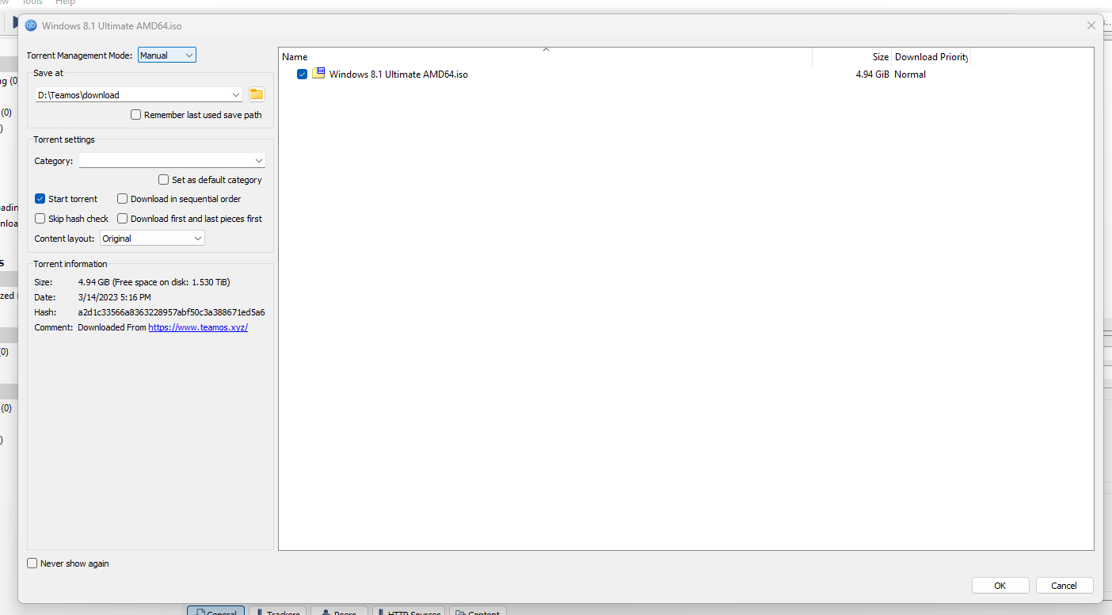Viewport: 1112px width, 615px height.
Task: Click the qBittorrent logo in dialog title
Action: tap(31, 25)
